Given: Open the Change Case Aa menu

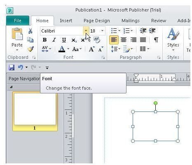Looking at the screenshot, I should pos(77,49).
